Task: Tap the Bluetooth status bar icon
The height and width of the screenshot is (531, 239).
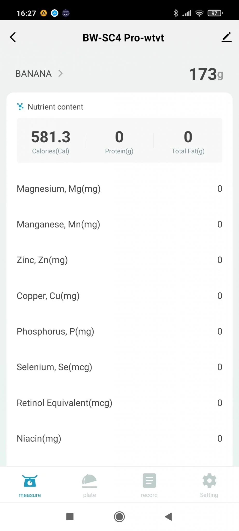Action: tap(176, 13)
